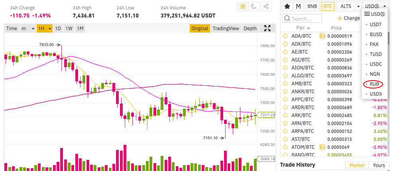Select the Change radio option
Screen dimensions: 395x171
coord(340,18)
